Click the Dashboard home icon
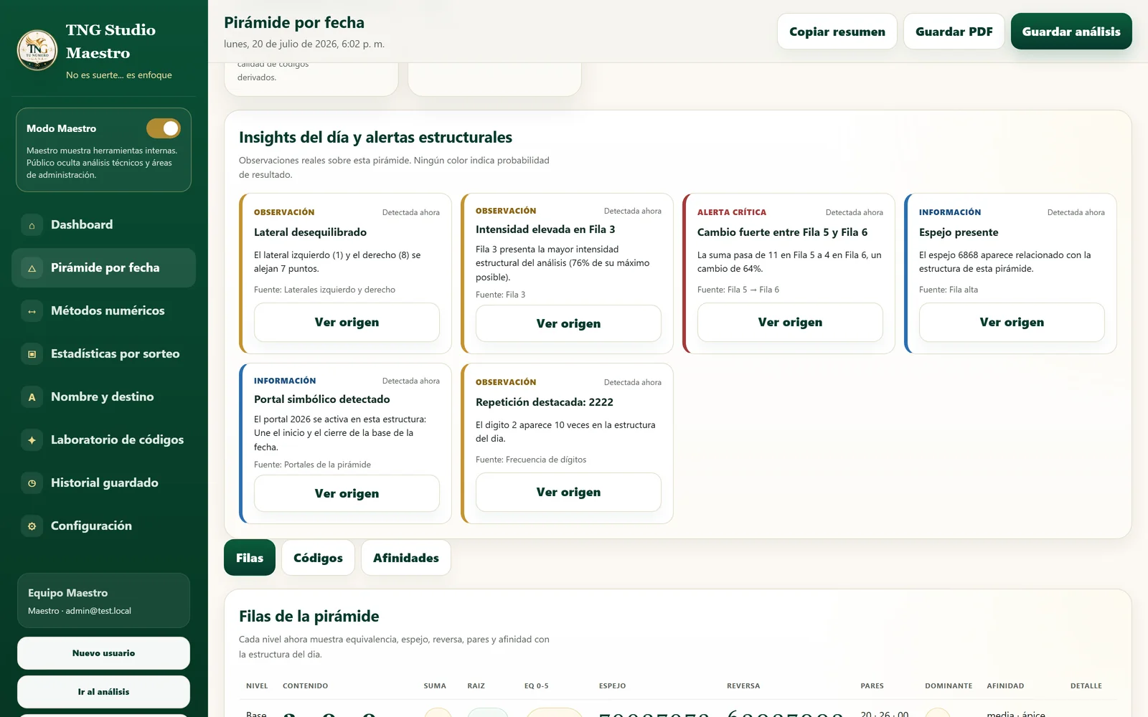The width and height of the screenshot is (1148, 717). point(32,225)
